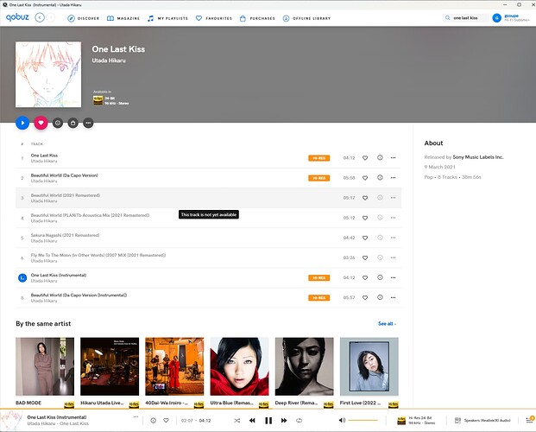Open See all for same-artist albums

click(387, 324)
